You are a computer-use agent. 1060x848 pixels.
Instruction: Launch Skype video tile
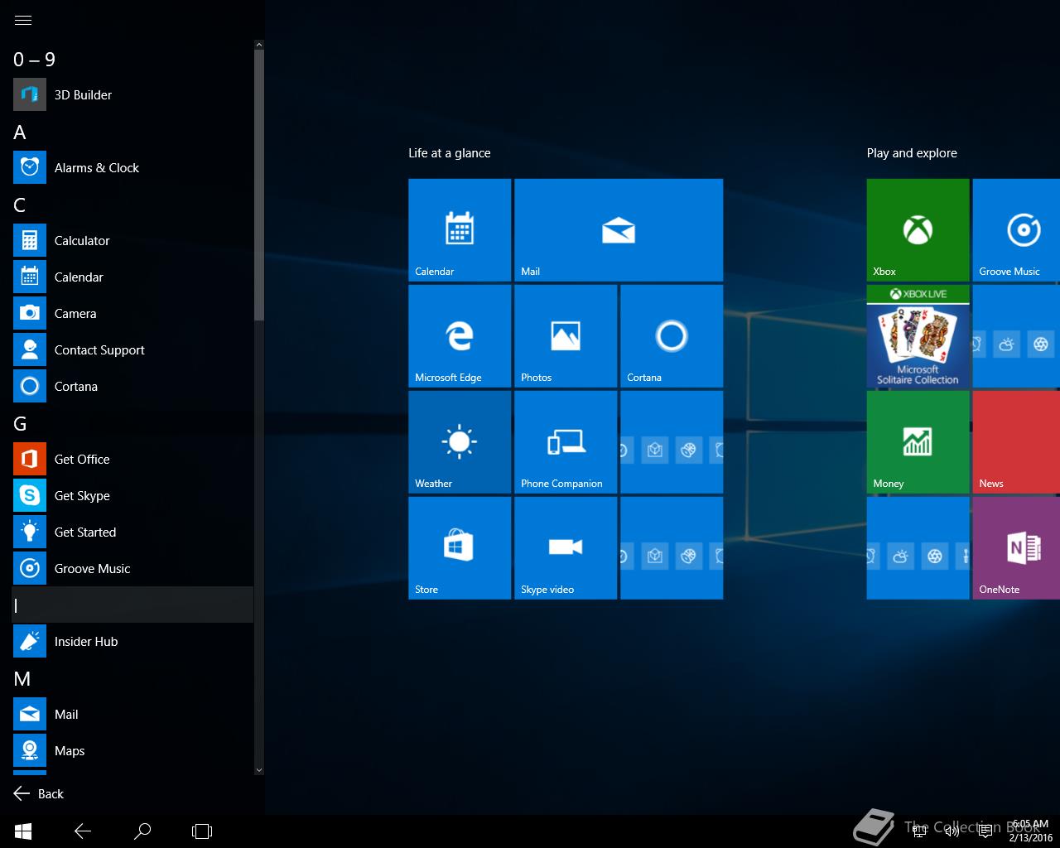566,548
